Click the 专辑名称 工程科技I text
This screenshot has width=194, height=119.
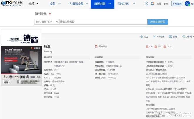105,62
